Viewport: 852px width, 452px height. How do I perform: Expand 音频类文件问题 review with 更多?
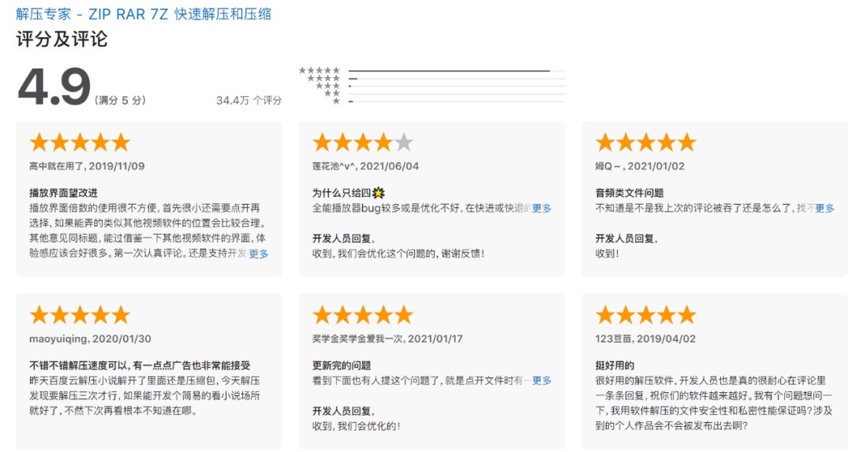click(x=824, y=208)
